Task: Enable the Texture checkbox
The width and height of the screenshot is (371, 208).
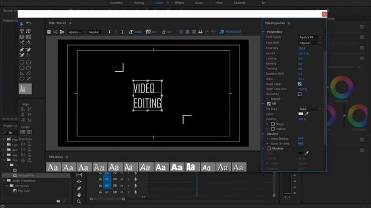Action: tap(273, 129)
